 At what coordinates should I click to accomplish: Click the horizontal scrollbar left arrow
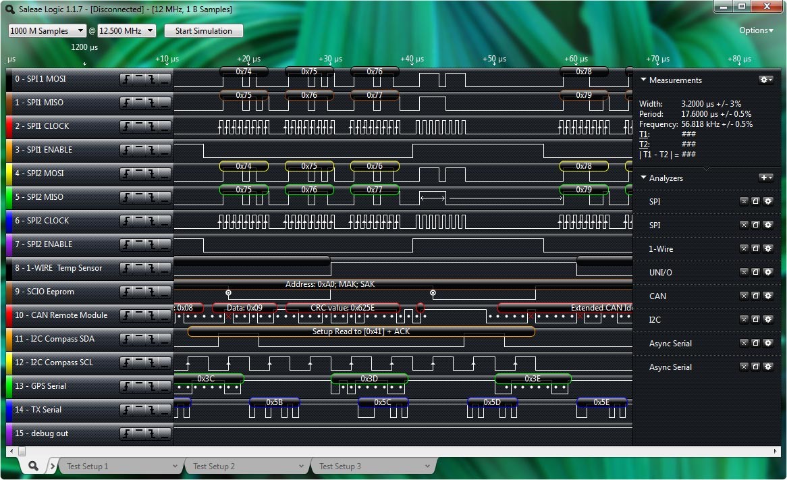point(11,452)
